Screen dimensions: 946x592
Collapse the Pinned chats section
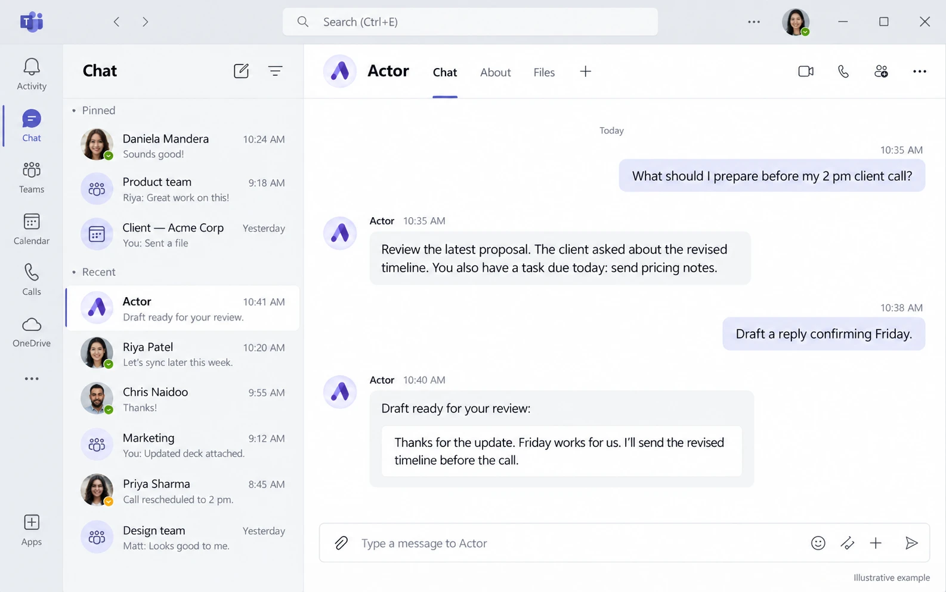coord(94,110)
